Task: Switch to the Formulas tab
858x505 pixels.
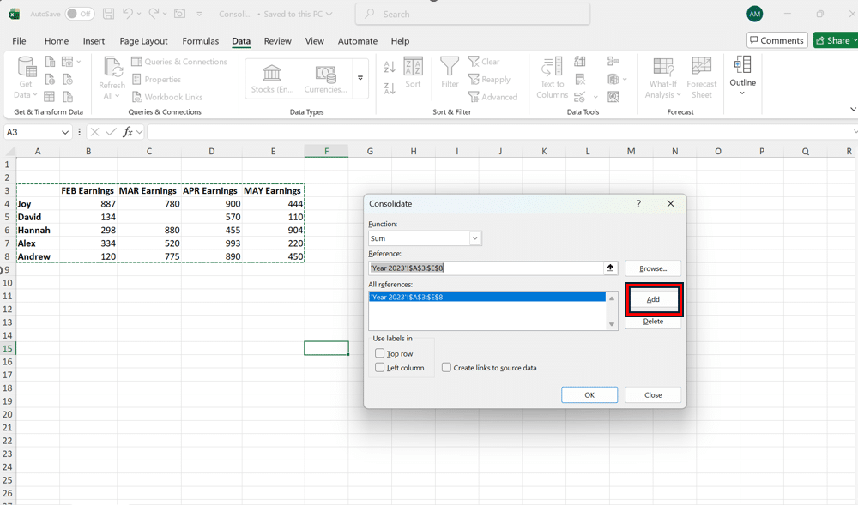Action: [x=200, y=41]
